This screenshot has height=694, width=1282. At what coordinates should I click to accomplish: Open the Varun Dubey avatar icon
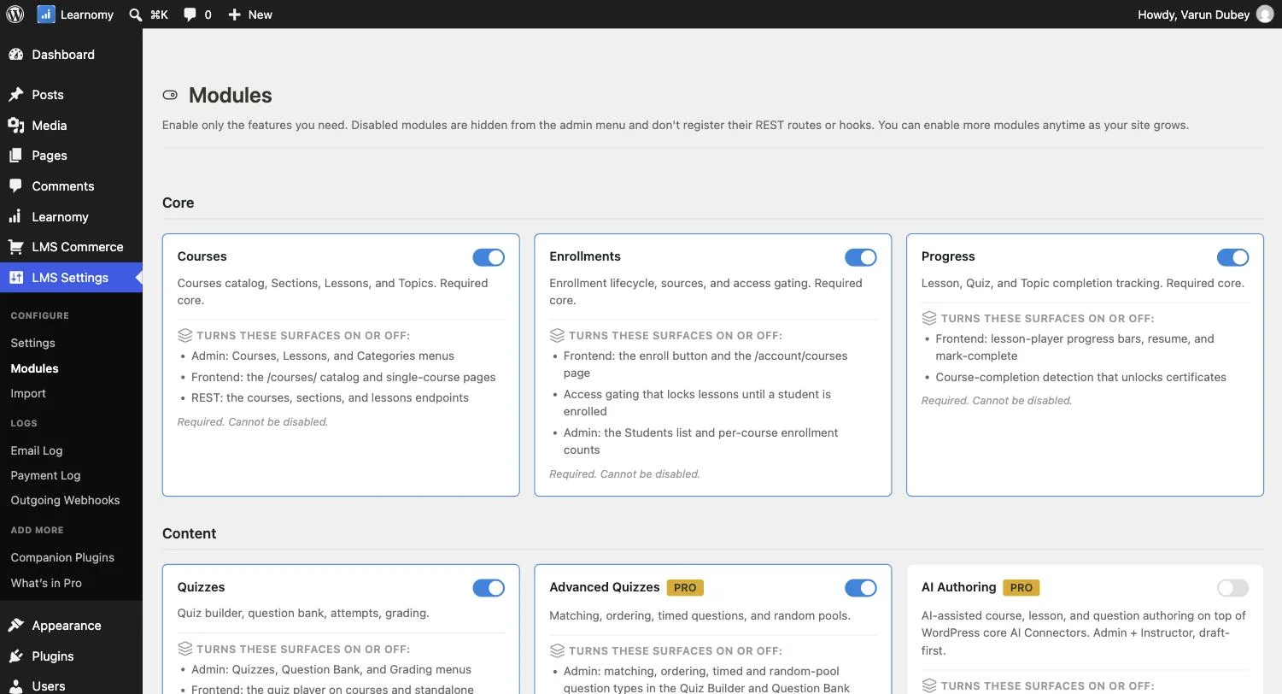click(x=1265, y=15)
